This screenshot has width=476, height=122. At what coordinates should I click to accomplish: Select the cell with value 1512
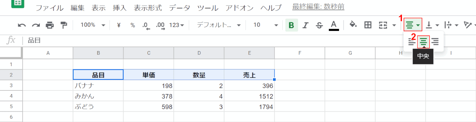tap(249, 96)
